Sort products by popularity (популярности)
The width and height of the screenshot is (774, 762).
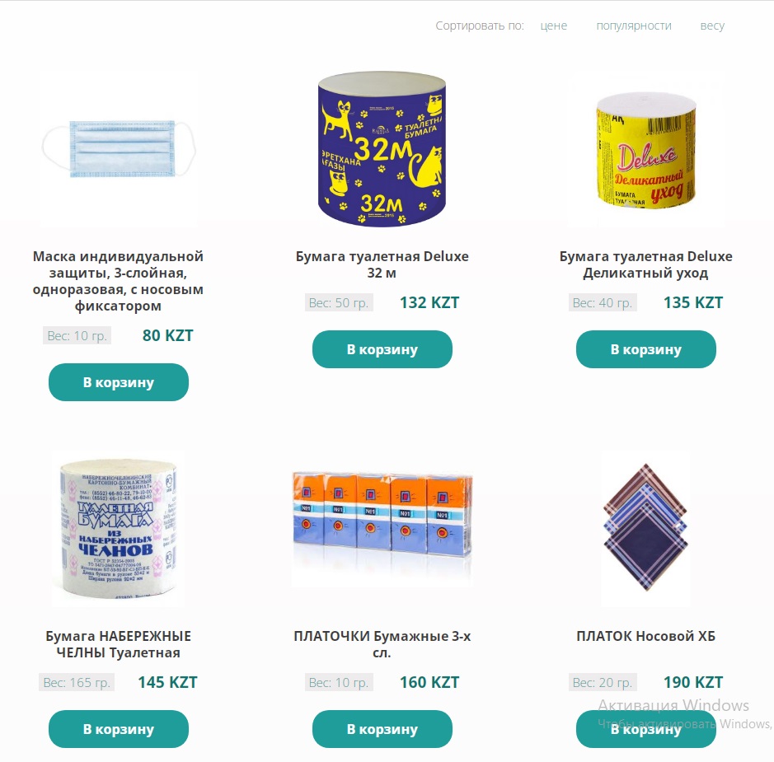(634, 26)
